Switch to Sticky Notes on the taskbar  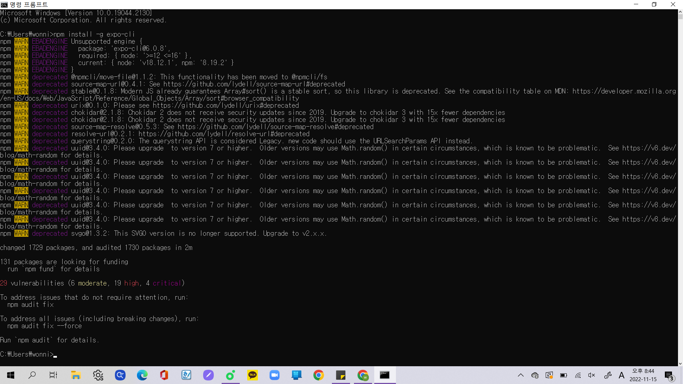tap(341, 375)
